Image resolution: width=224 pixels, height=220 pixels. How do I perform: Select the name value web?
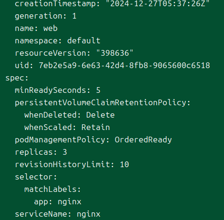(51, 29)
